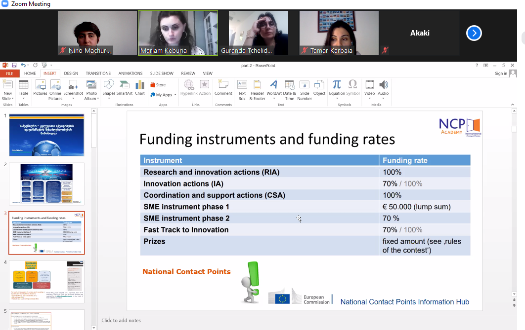The height and width of the screenshot is (330, 525).
Task: Expand the Photo Album dropdown arrow
Action: (x=98, y=99)
